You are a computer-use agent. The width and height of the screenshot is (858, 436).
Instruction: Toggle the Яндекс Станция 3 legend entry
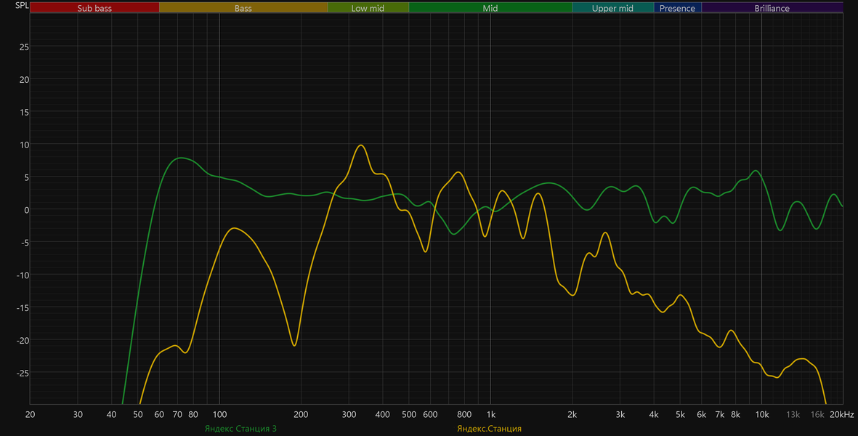click(x=240, y=428)
